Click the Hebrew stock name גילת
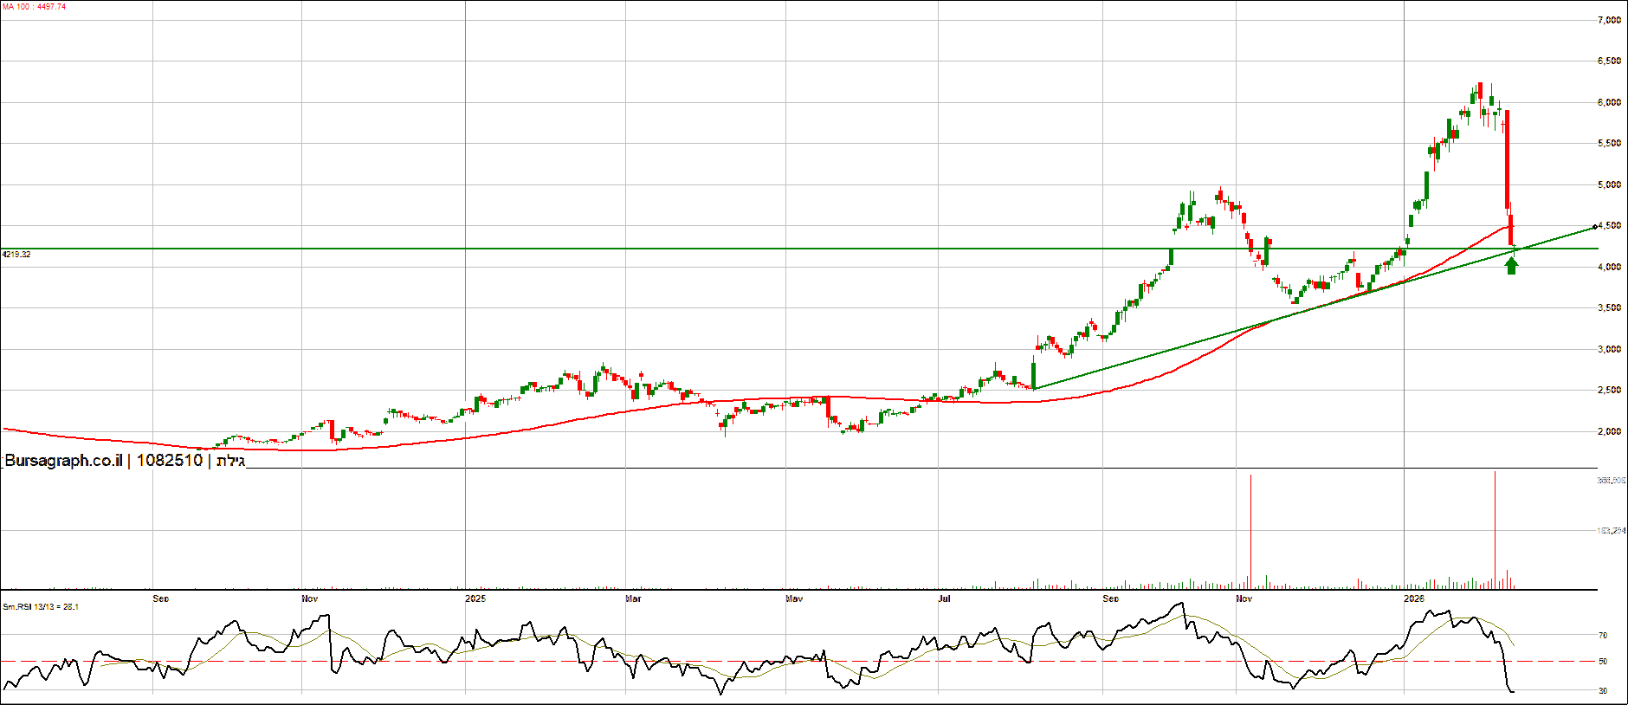The width and height of the screenshot is (1628, 705). (x=230, y=460)
